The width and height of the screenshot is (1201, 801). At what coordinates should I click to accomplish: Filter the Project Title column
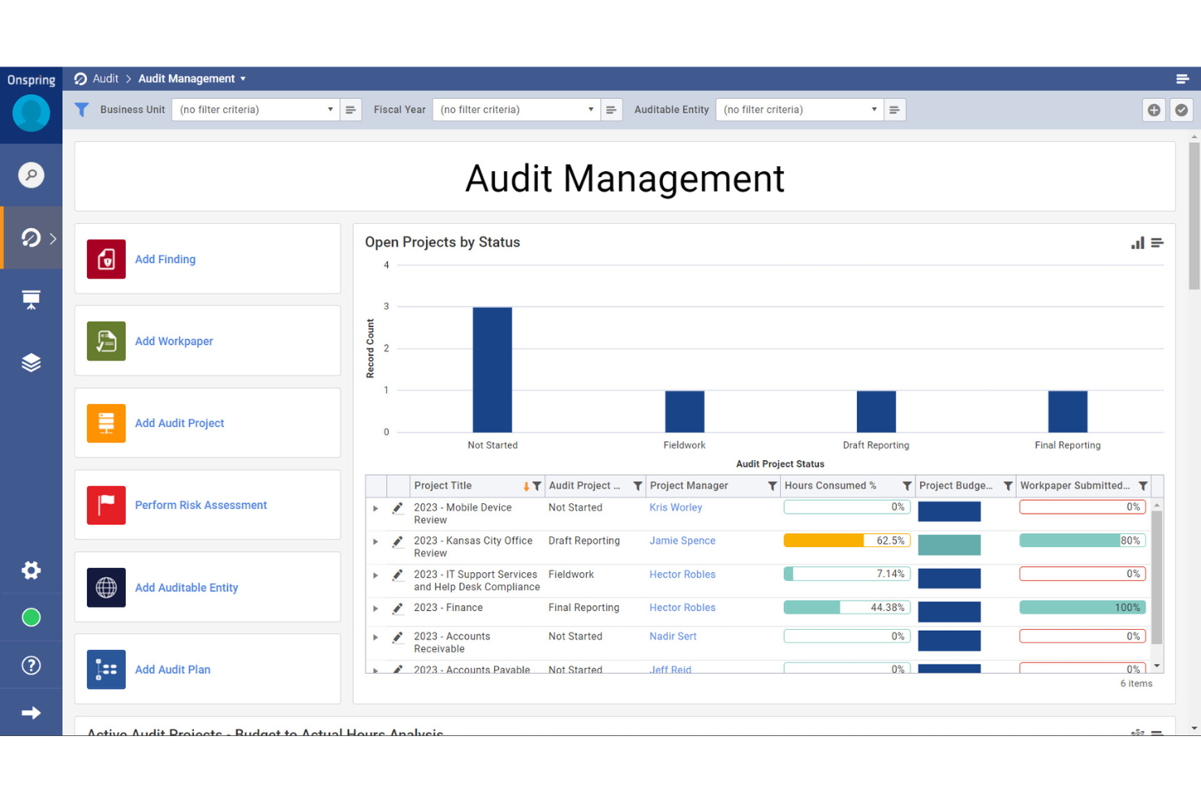tap(537, 486)
